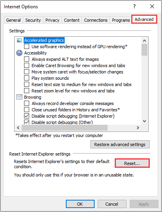162x212 pixels.
Task: Click the Browsing category icon
Action: pos(19,97)
